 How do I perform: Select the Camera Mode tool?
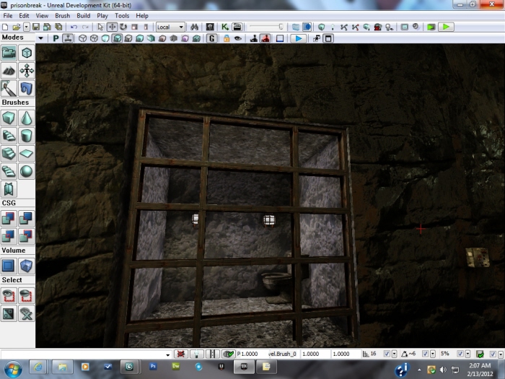(9, 53)
